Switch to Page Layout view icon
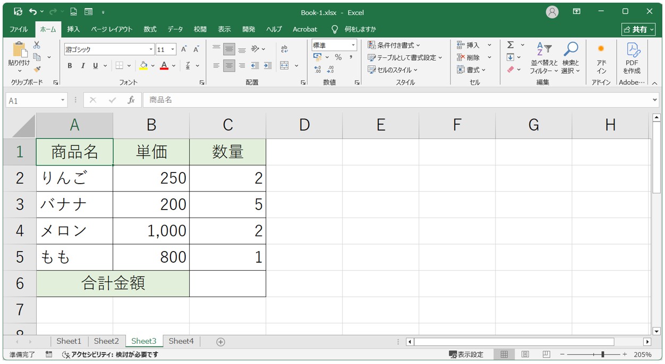The height and width of the screenshot is (364, 665). tap(525, 354)
